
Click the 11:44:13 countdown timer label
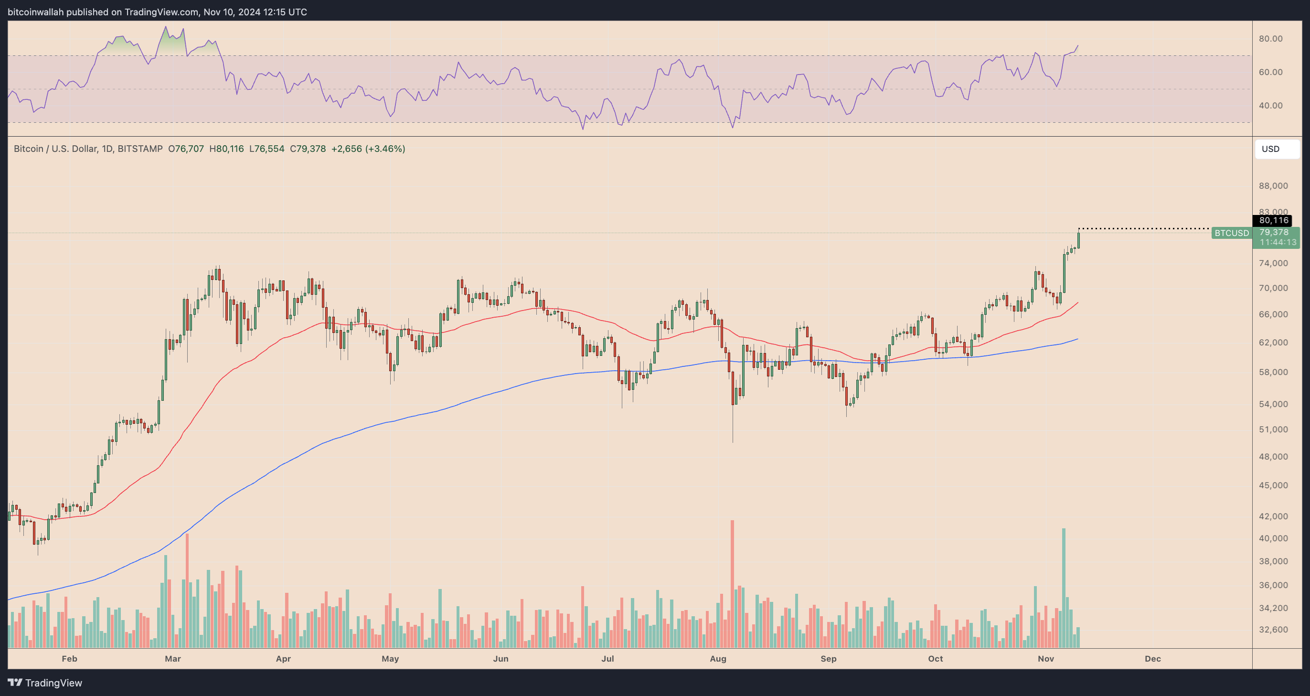pos(1278,242)
